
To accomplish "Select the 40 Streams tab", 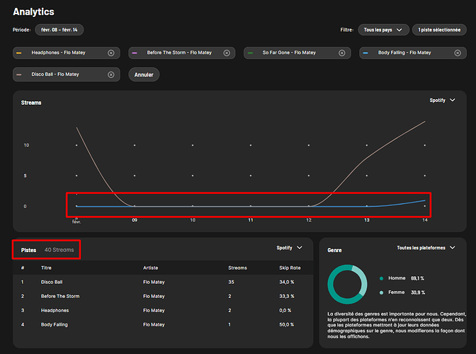I will pyautogui.click(x=59, y=250).
